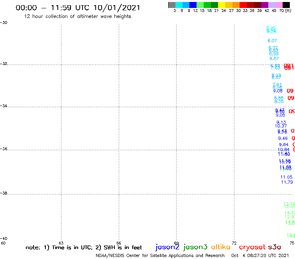
Task: Click the 11.79 wave height reading
Action: pos(287,182)
